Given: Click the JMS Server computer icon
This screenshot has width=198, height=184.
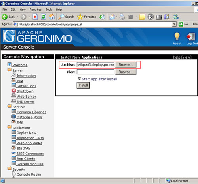Looking at the screenshot, I should point(13,101).
